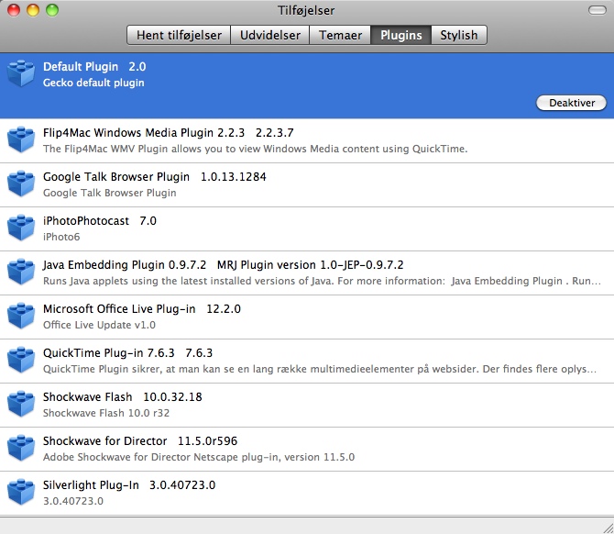Select the Silverlight Plug-In 3.0.40723.0 title
The width and height of the screenshot is (614, 534).
[x=129, y=485]
